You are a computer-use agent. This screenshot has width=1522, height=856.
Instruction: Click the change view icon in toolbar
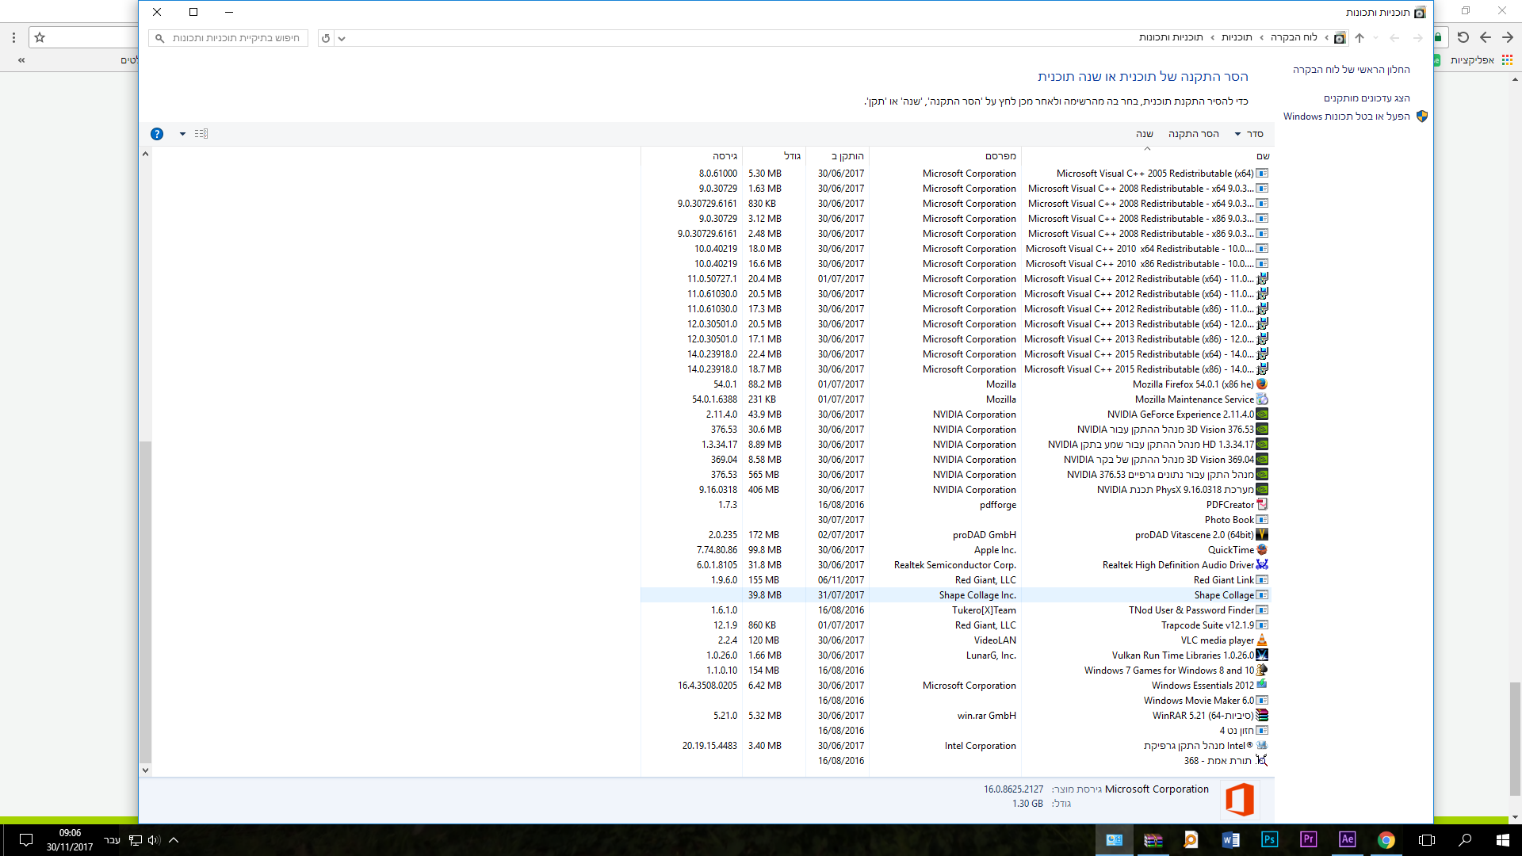(x=201, y=134)
